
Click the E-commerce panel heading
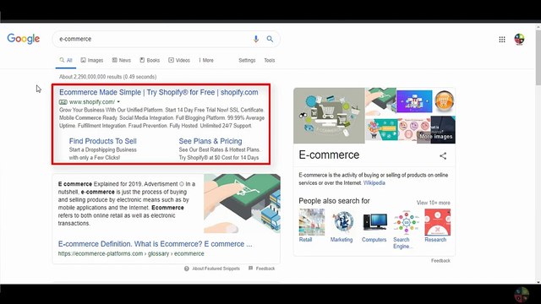coord(329,155)
